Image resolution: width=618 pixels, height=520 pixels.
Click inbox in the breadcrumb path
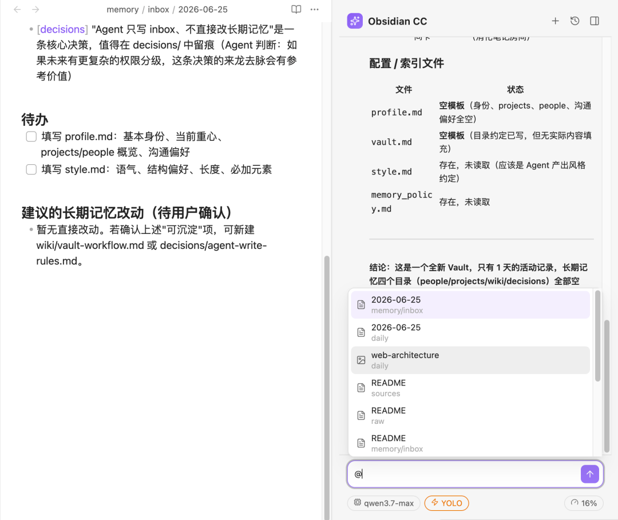click(x=159, y=10)
